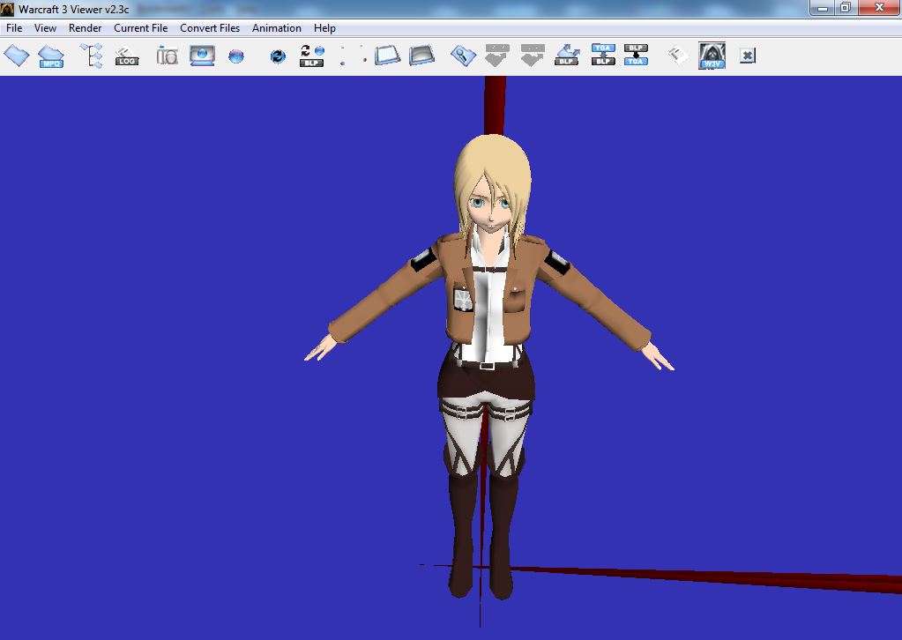
Task: Open a file using the folder icon
Action: pyautogui.click(x=17, y=56)
